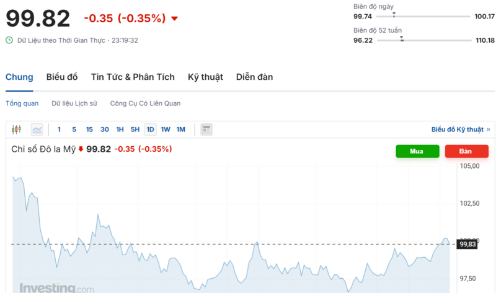
Task: Click the red down arrow in chart title
Action: (x=81, y=149)
